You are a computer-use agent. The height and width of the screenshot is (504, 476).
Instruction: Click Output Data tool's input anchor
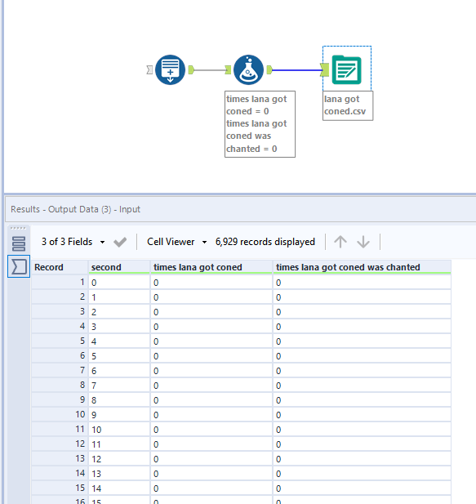tap(325, 69)
